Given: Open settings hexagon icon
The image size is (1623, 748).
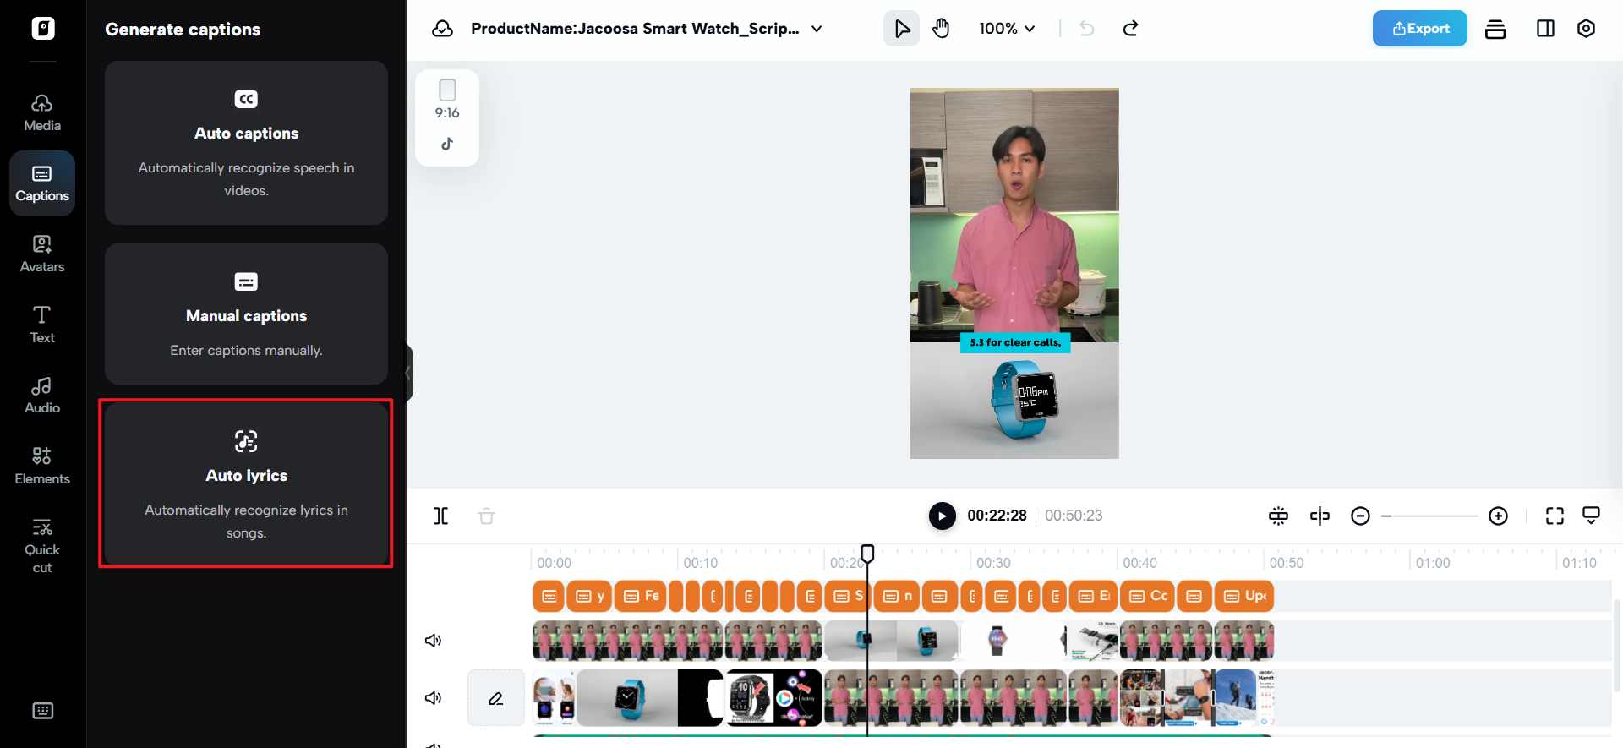Looking at the screenshot, I should point(1586,29).
